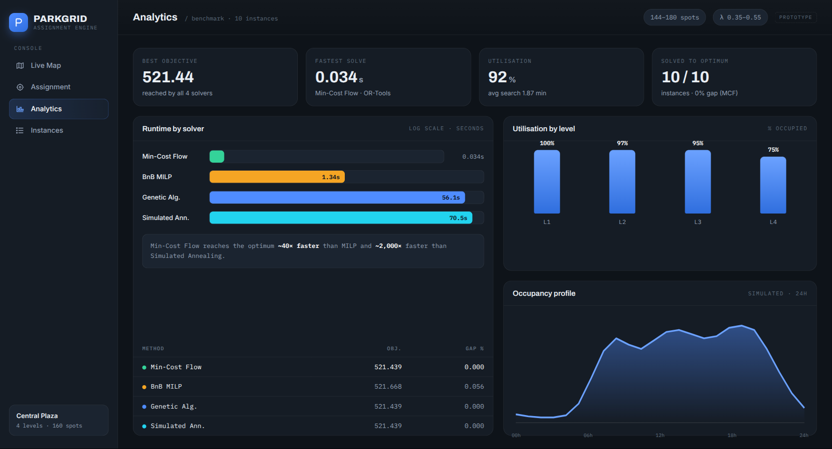
Task: Click the 12h axis label
Action: [x=660, y=436]
